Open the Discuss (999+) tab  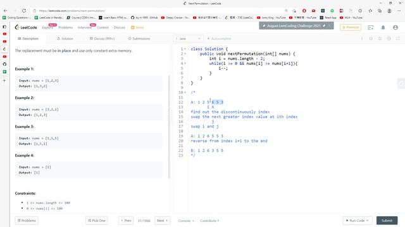pyautogui.click(x=102, y=38)
